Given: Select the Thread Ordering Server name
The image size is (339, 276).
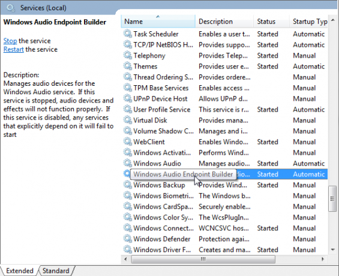Looking at the screenshot, I should (163, 77).
